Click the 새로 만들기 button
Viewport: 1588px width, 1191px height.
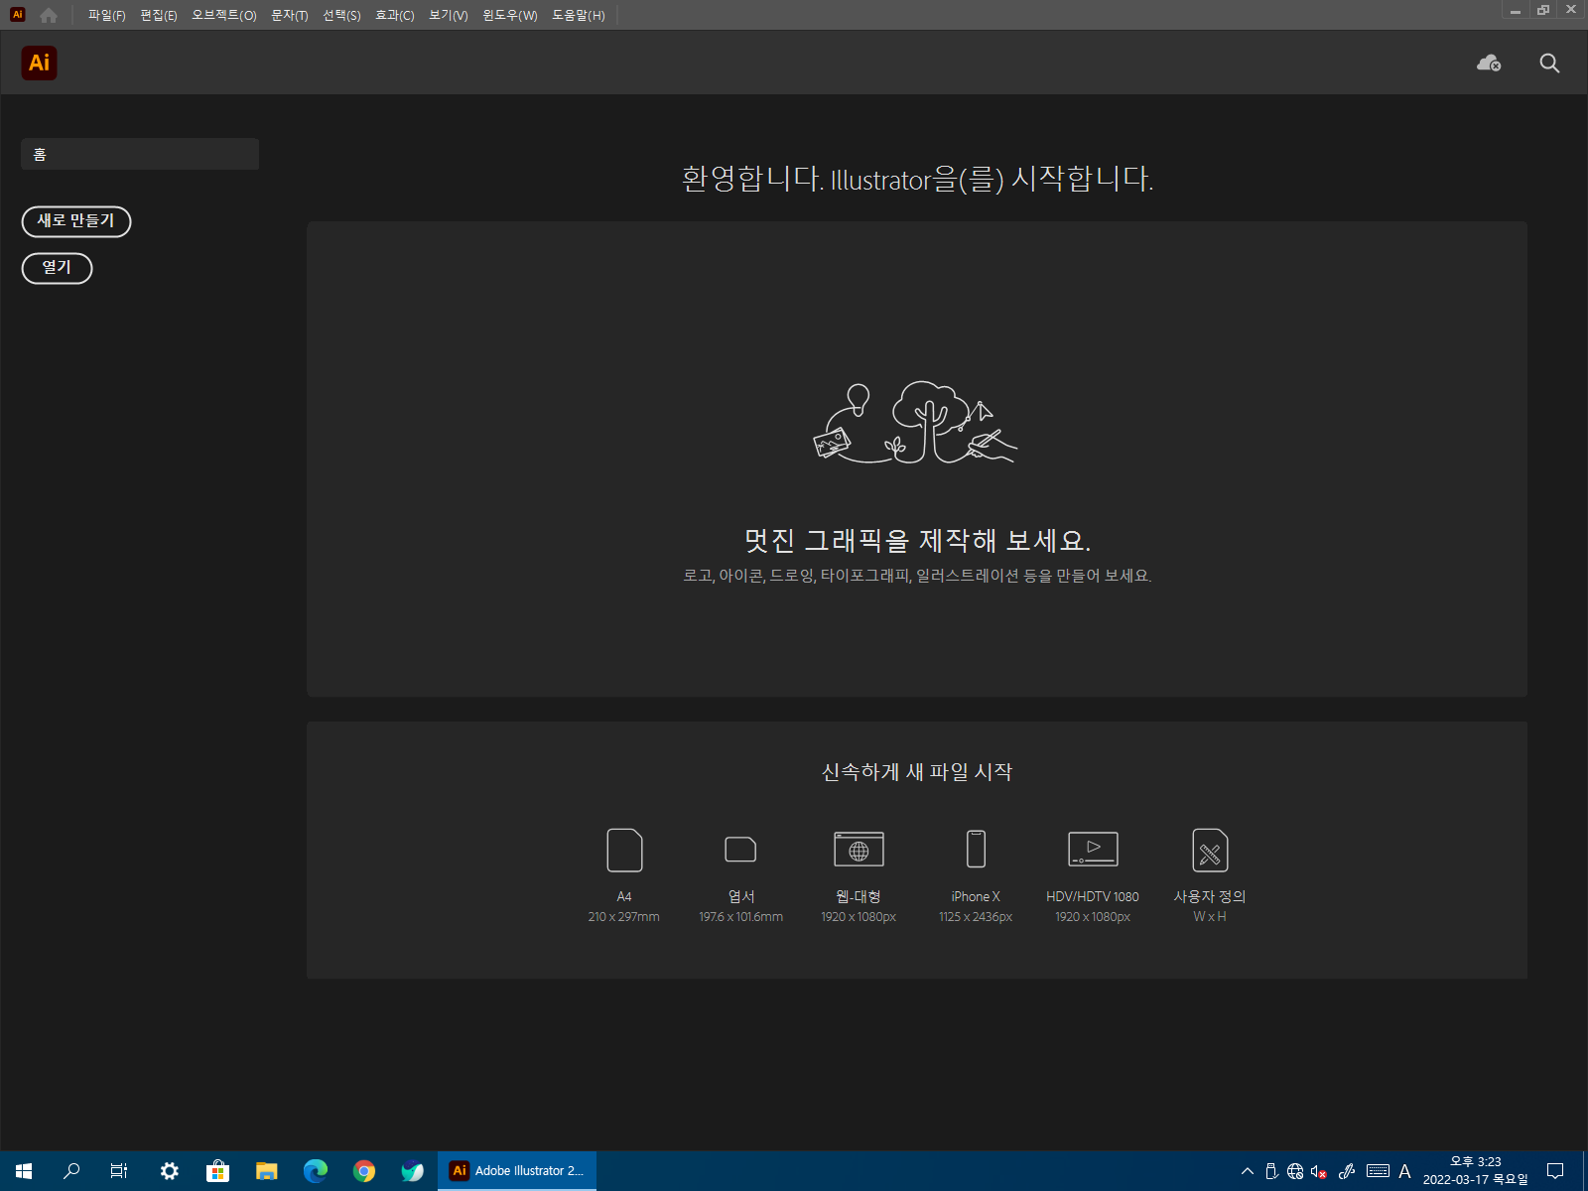[76, 221]
